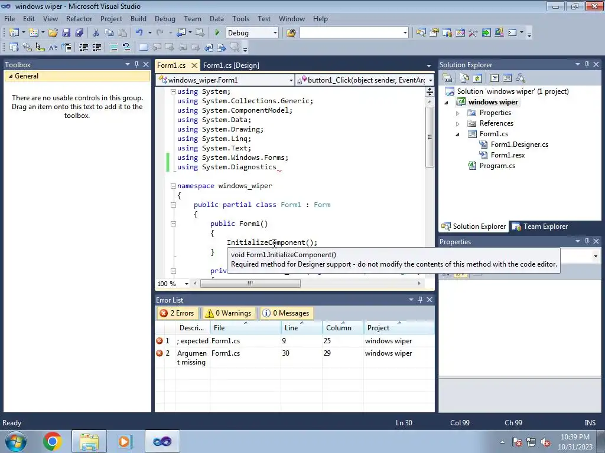Click the code editor horizontal scrollbar thumb
Screen dimensions: 605x453
[251, 284]
